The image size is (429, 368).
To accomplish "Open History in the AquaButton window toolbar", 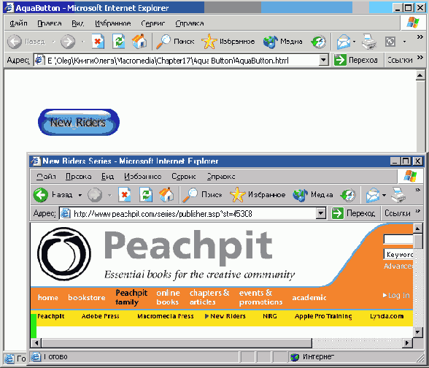I will [x=318, y=42].
